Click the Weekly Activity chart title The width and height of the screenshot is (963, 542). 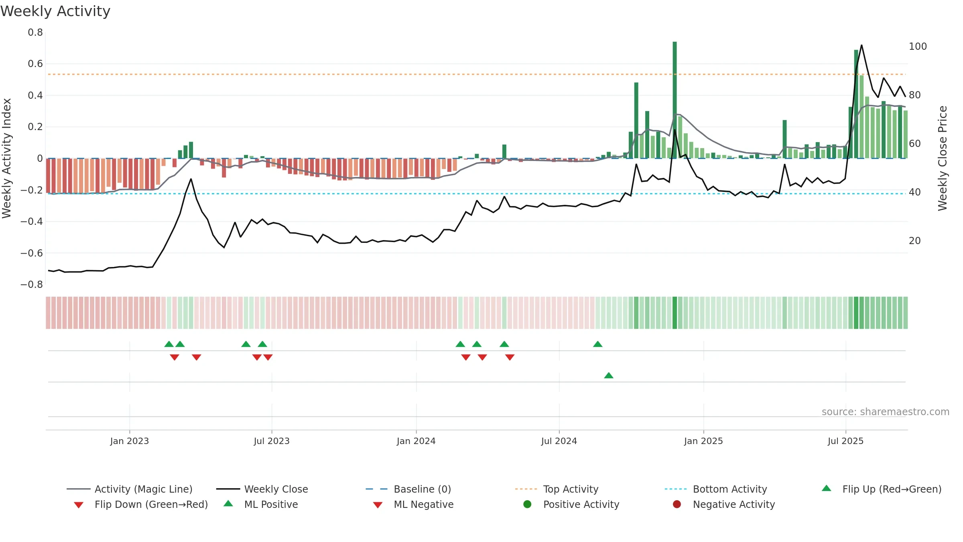pyautogui.click(x=55, y=11)
